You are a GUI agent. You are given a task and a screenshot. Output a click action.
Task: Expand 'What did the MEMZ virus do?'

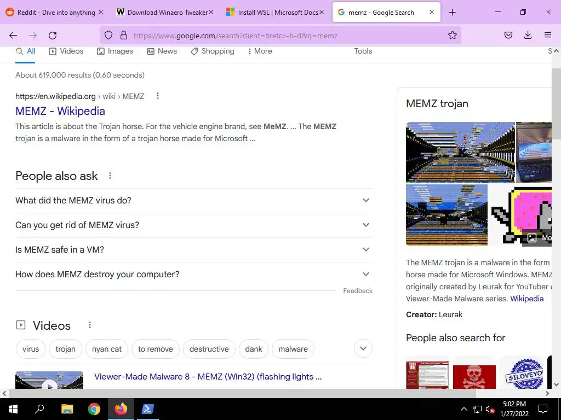[193, 200]
